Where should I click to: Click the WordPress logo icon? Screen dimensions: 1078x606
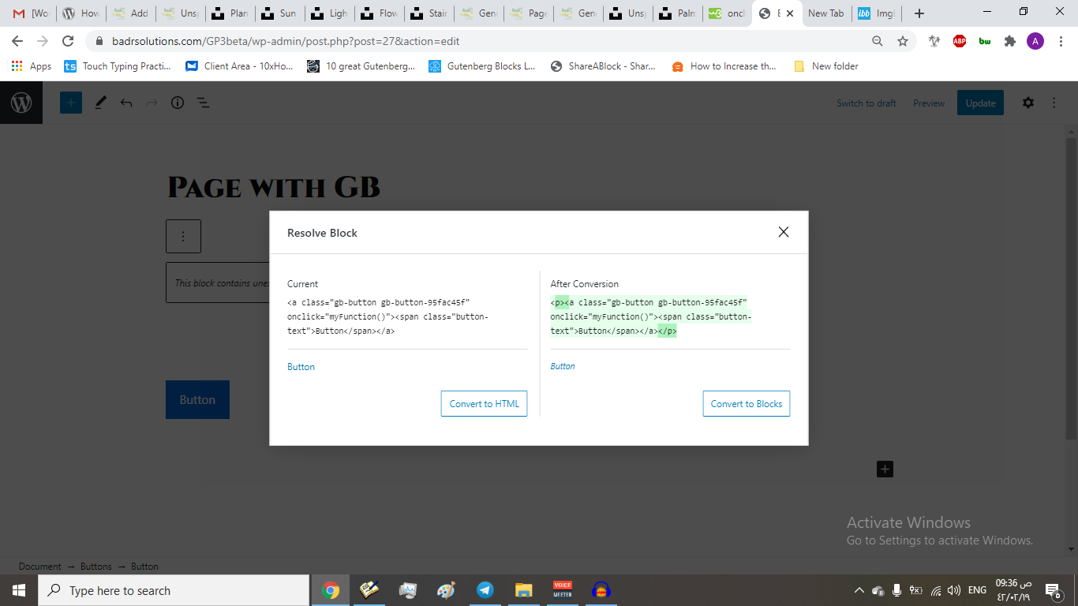pos(21,103)
